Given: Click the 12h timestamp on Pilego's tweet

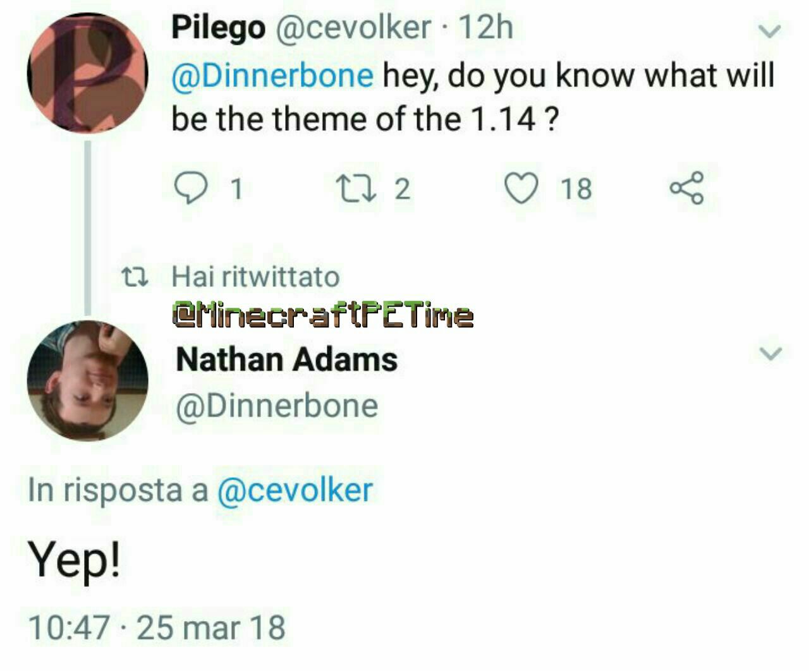Looking at the screenshot, I should [x=485, y=28].
